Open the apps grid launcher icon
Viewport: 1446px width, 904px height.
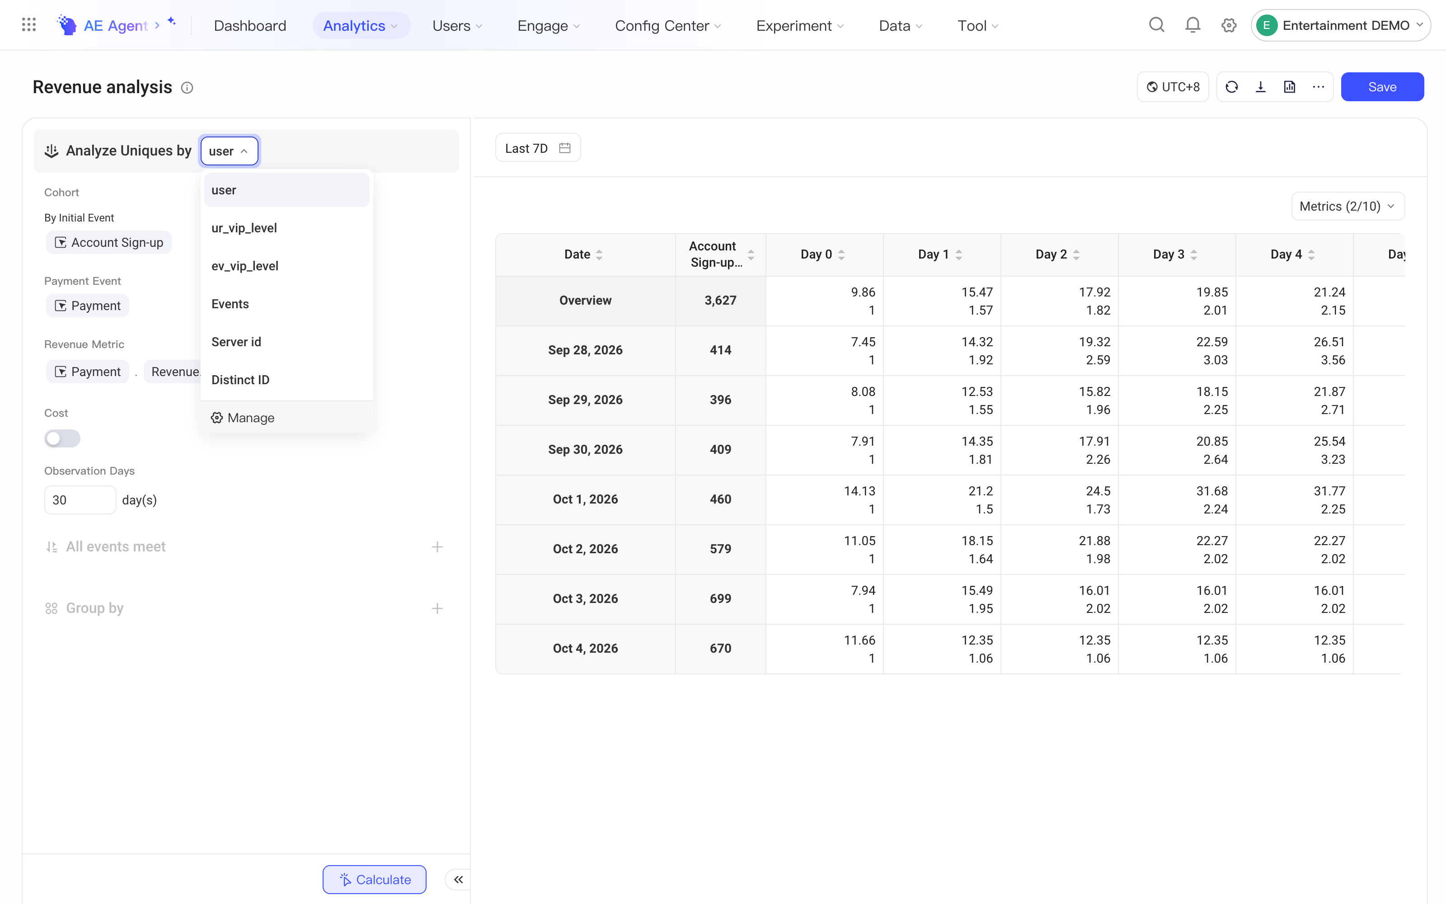(28, 25)
